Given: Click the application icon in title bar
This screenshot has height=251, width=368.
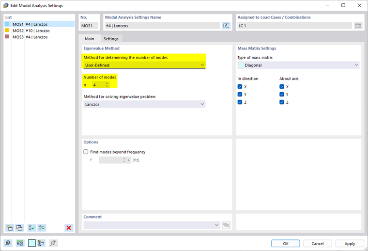Looking at the screenshot, I should [x=6, y=5].
